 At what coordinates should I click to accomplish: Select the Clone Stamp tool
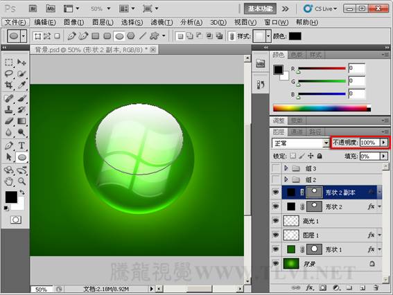coord(9,109)
